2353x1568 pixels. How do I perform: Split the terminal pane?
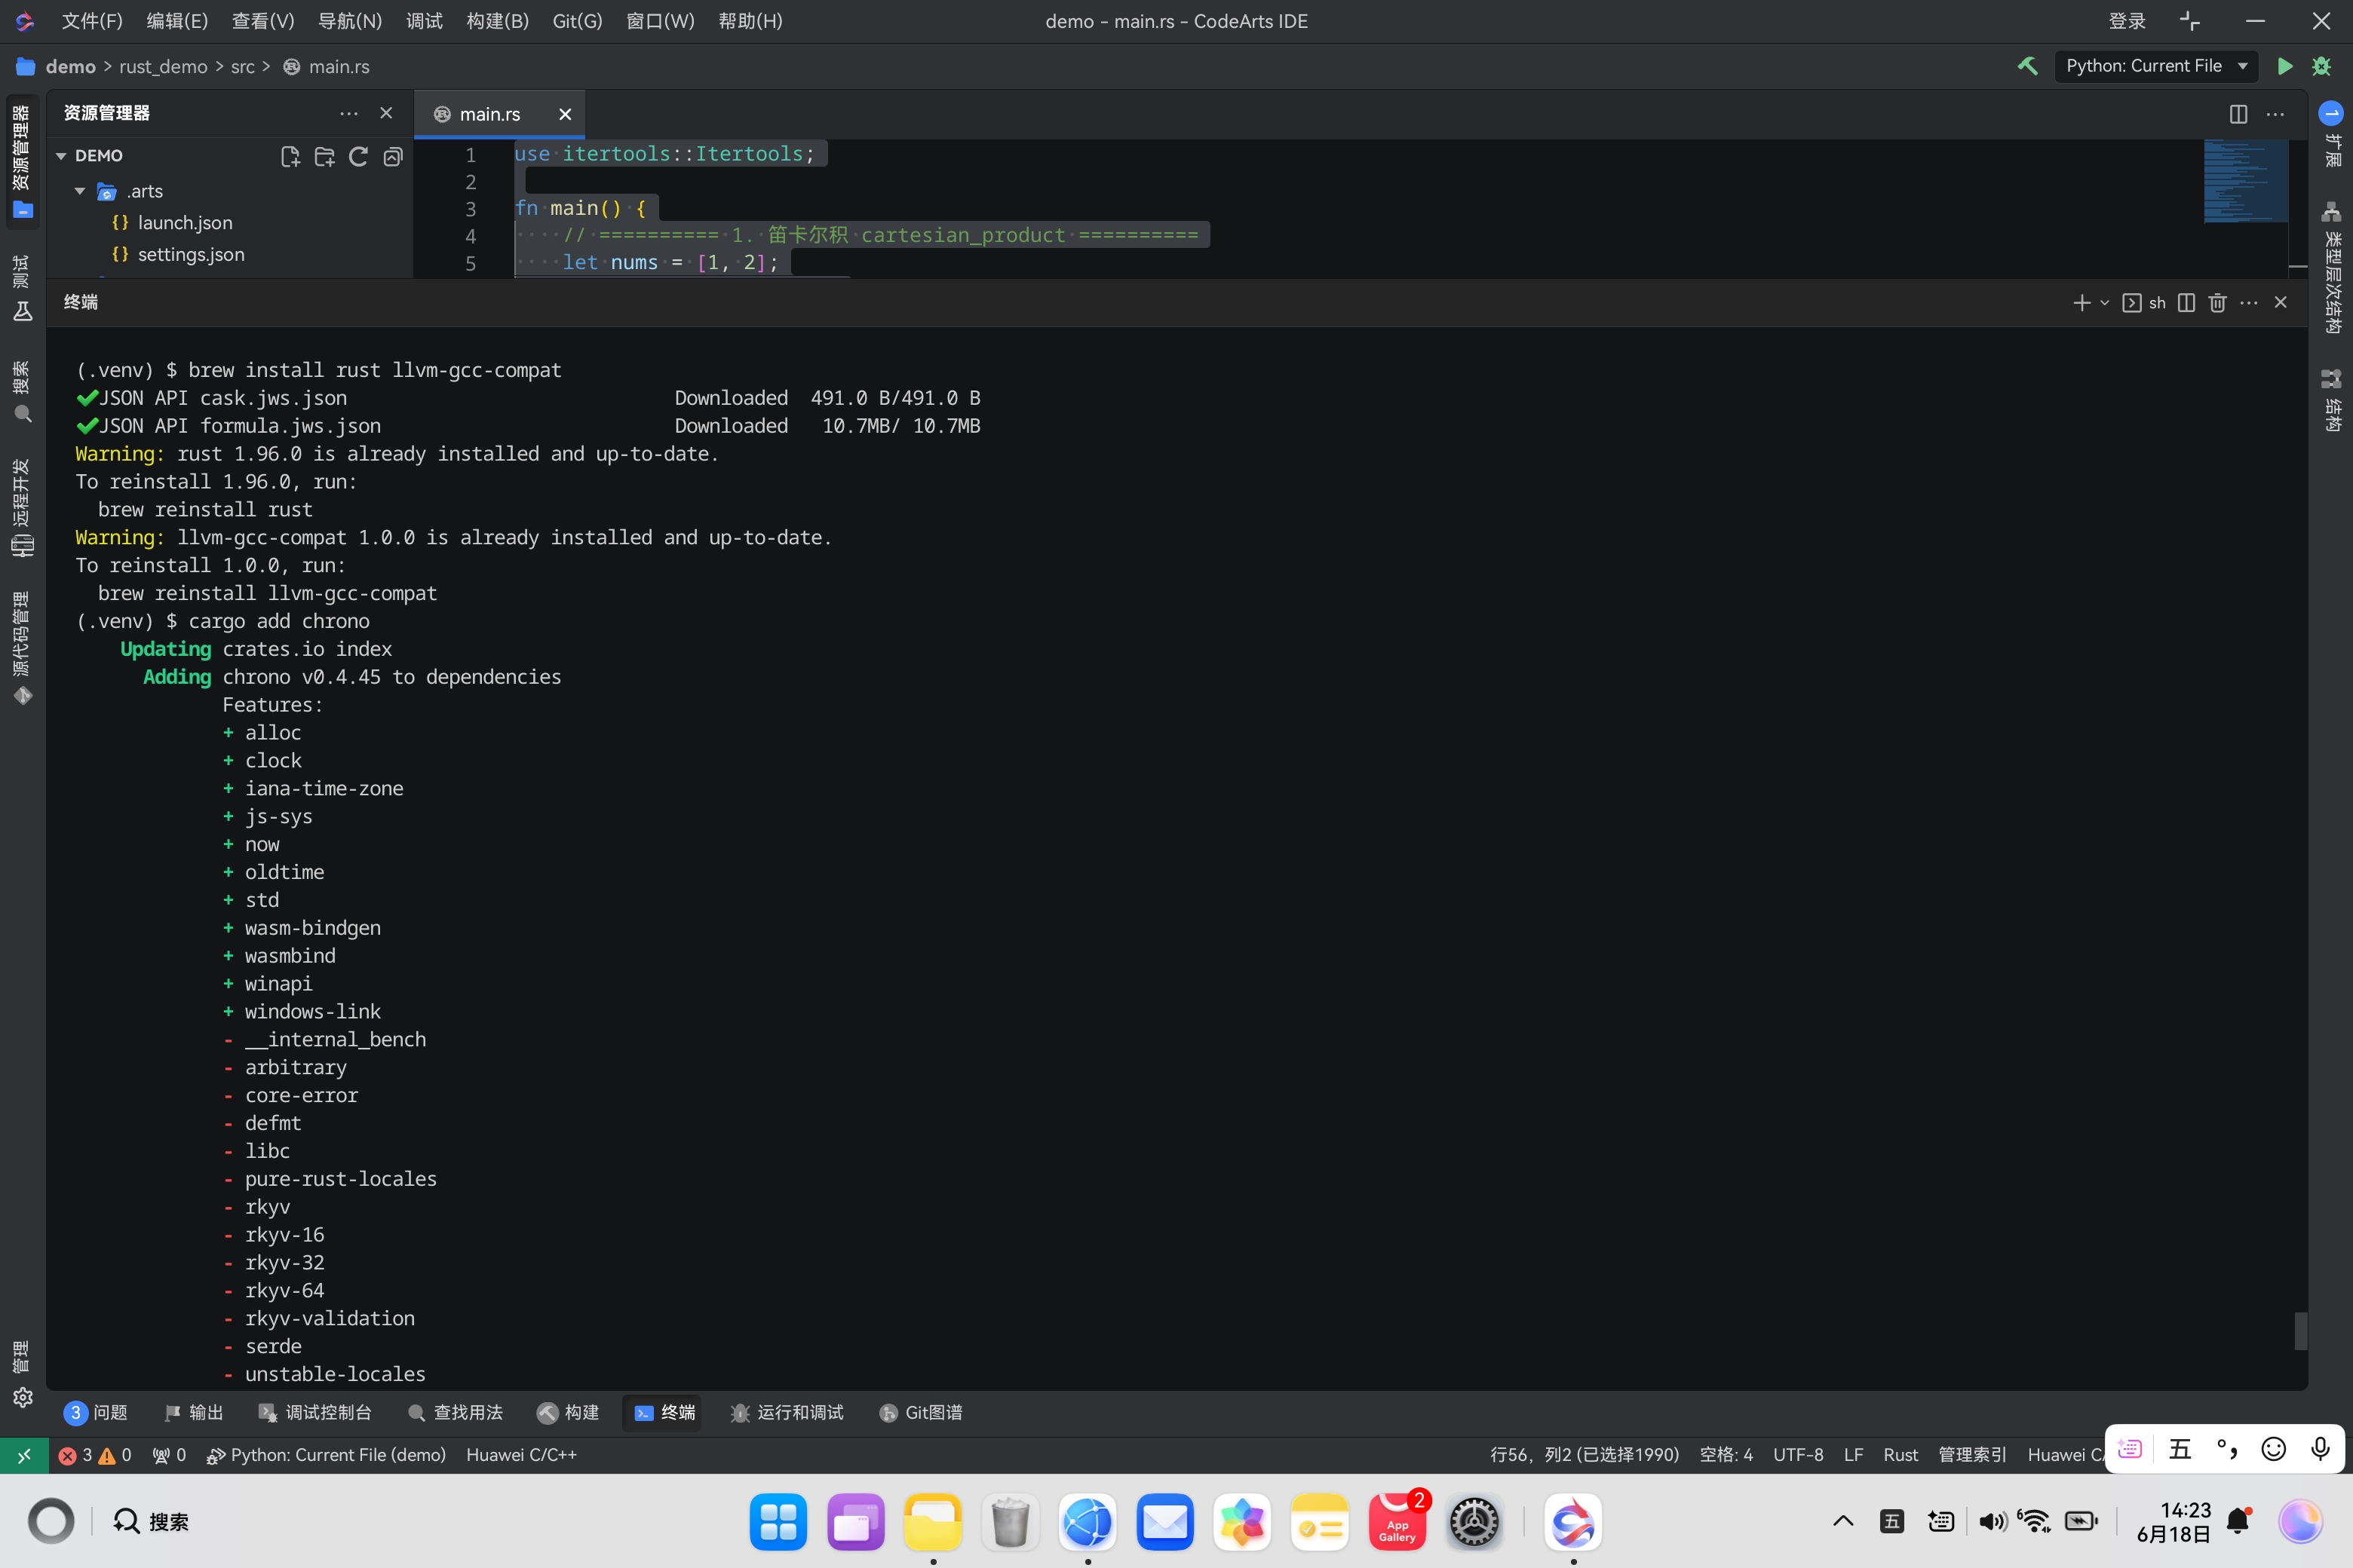pos(2186,302)
